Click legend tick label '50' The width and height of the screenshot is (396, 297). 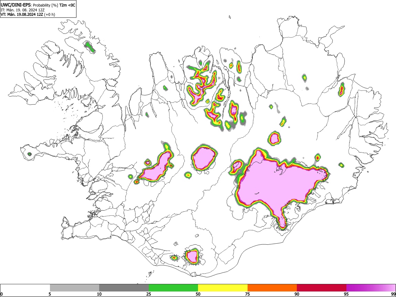coord(198,294)
